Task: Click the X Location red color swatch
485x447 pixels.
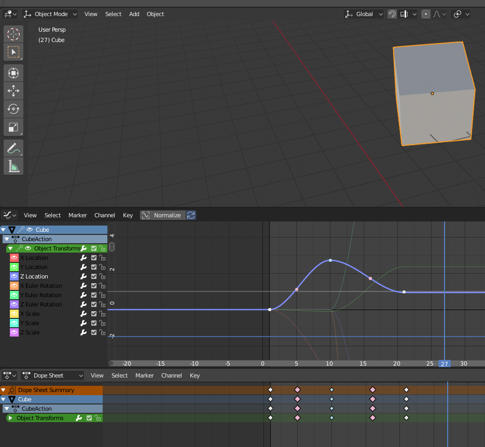Action: pos(14,258)
